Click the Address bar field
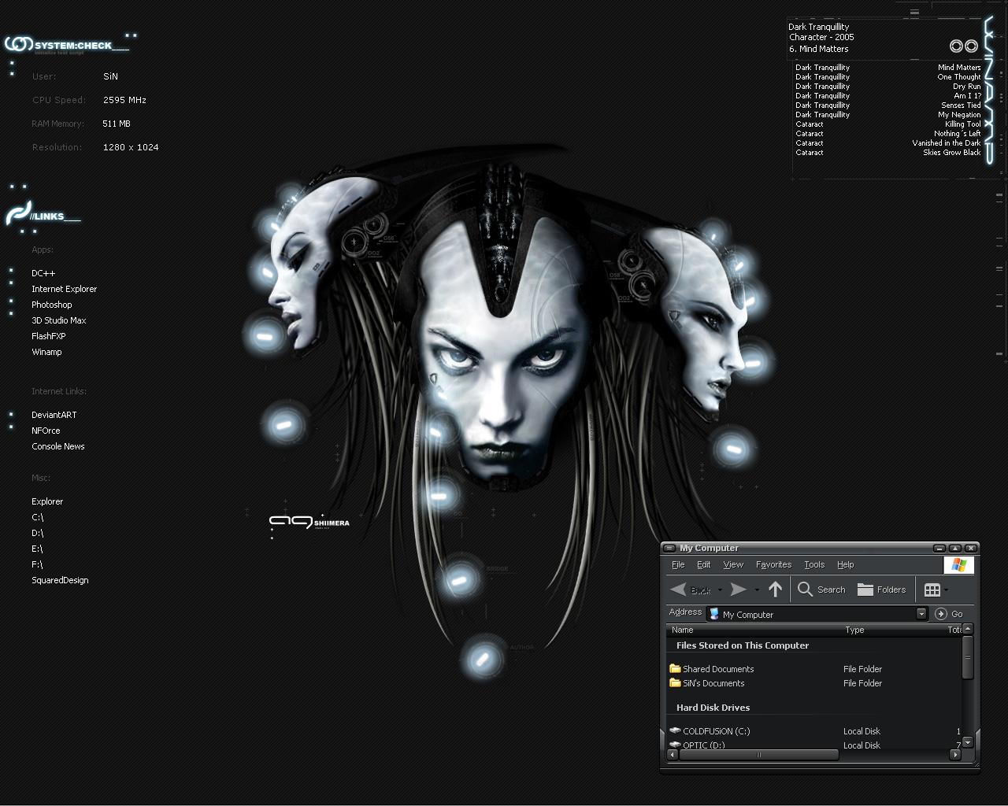Viewport: 1008px width, 806px height. [817, 614]
